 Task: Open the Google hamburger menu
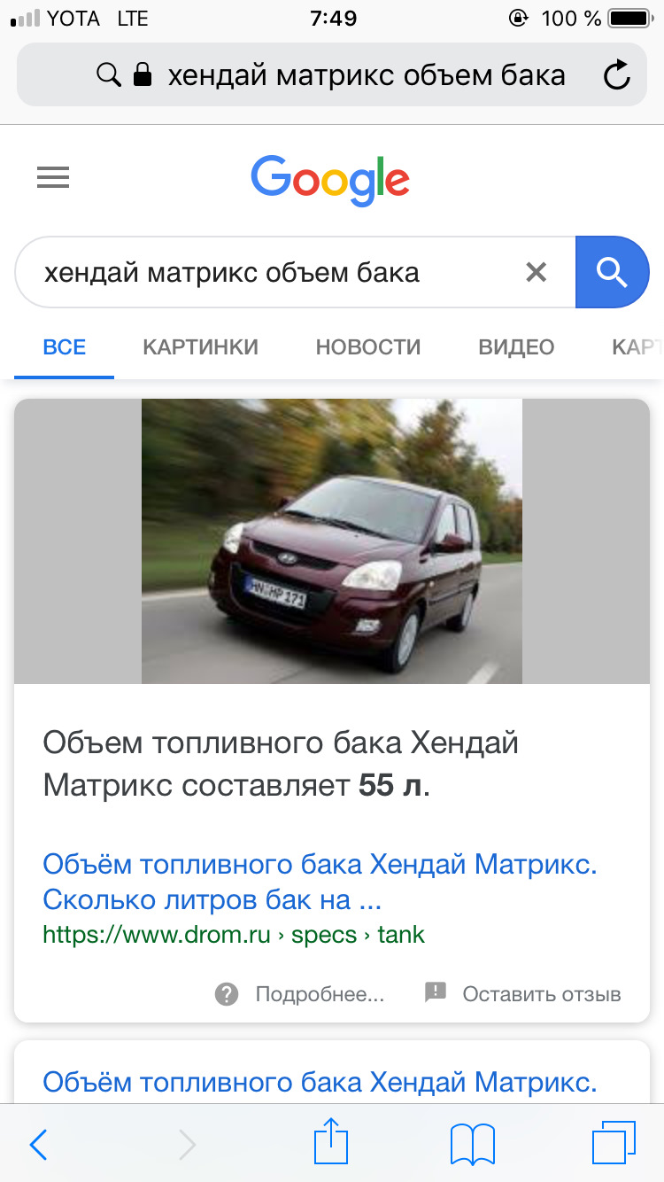[x=53, y=179]
